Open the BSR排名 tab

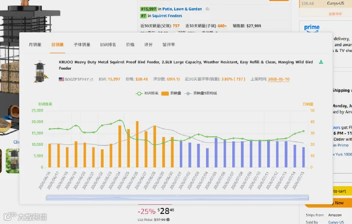click(108, 44)
